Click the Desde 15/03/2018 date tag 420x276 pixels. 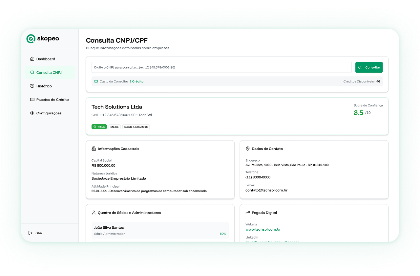136,127
